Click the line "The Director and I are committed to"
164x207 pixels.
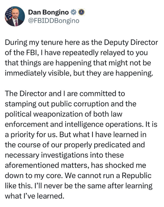coord(65,94)
